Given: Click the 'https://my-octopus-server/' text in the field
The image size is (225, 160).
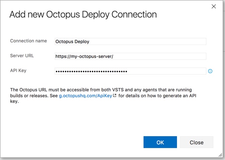Looking at the screenshot, I should [84, 56].
